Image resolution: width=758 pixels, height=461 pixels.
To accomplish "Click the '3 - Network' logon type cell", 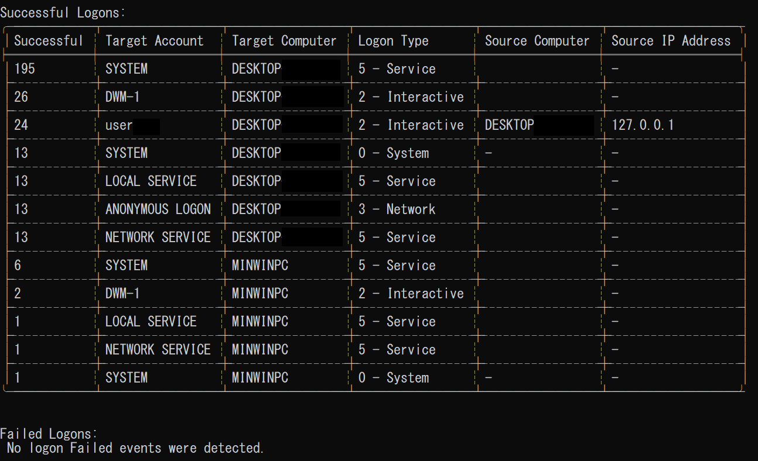I will click(x=397, y=209).
